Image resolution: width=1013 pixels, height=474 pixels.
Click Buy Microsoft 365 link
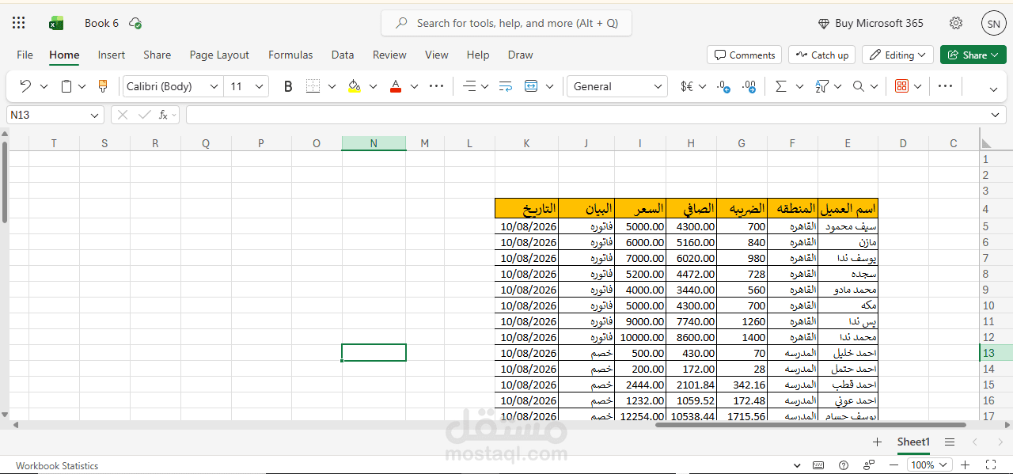click(x=870, y=23)
